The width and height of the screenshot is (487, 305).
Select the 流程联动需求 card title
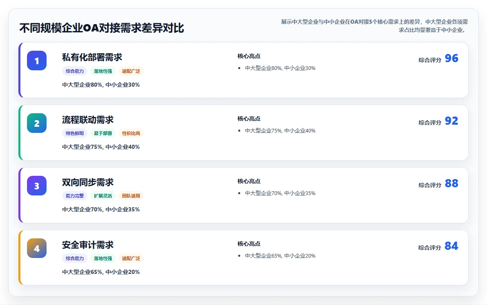pyautogui.click(x=87, y=120)
